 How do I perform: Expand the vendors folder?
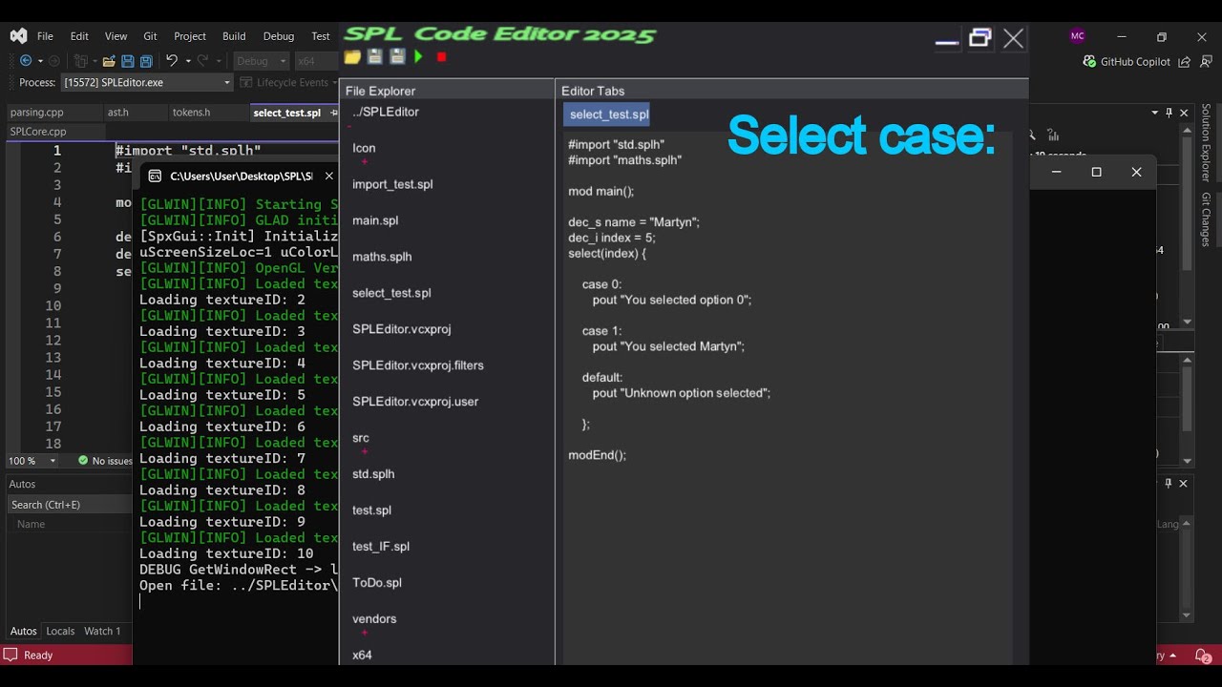[374, 619]
